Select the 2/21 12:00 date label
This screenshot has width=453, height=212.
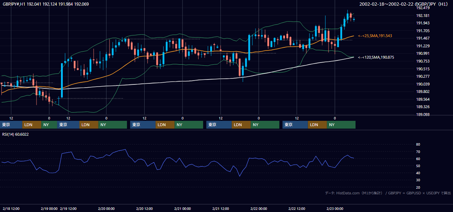pos(220,209)
